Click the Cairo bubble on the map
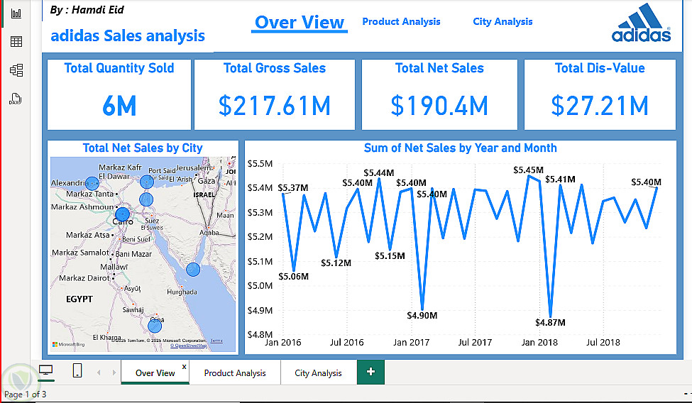Image resolution: width=692 pixels, height=403 pixels. click(122, 214)
